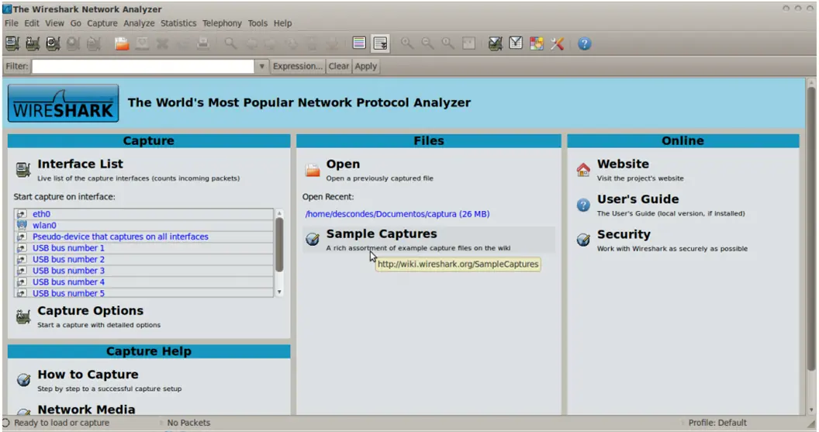Open the File menu
The width and height of the screenshot is (819, 432).
point(12,23)
